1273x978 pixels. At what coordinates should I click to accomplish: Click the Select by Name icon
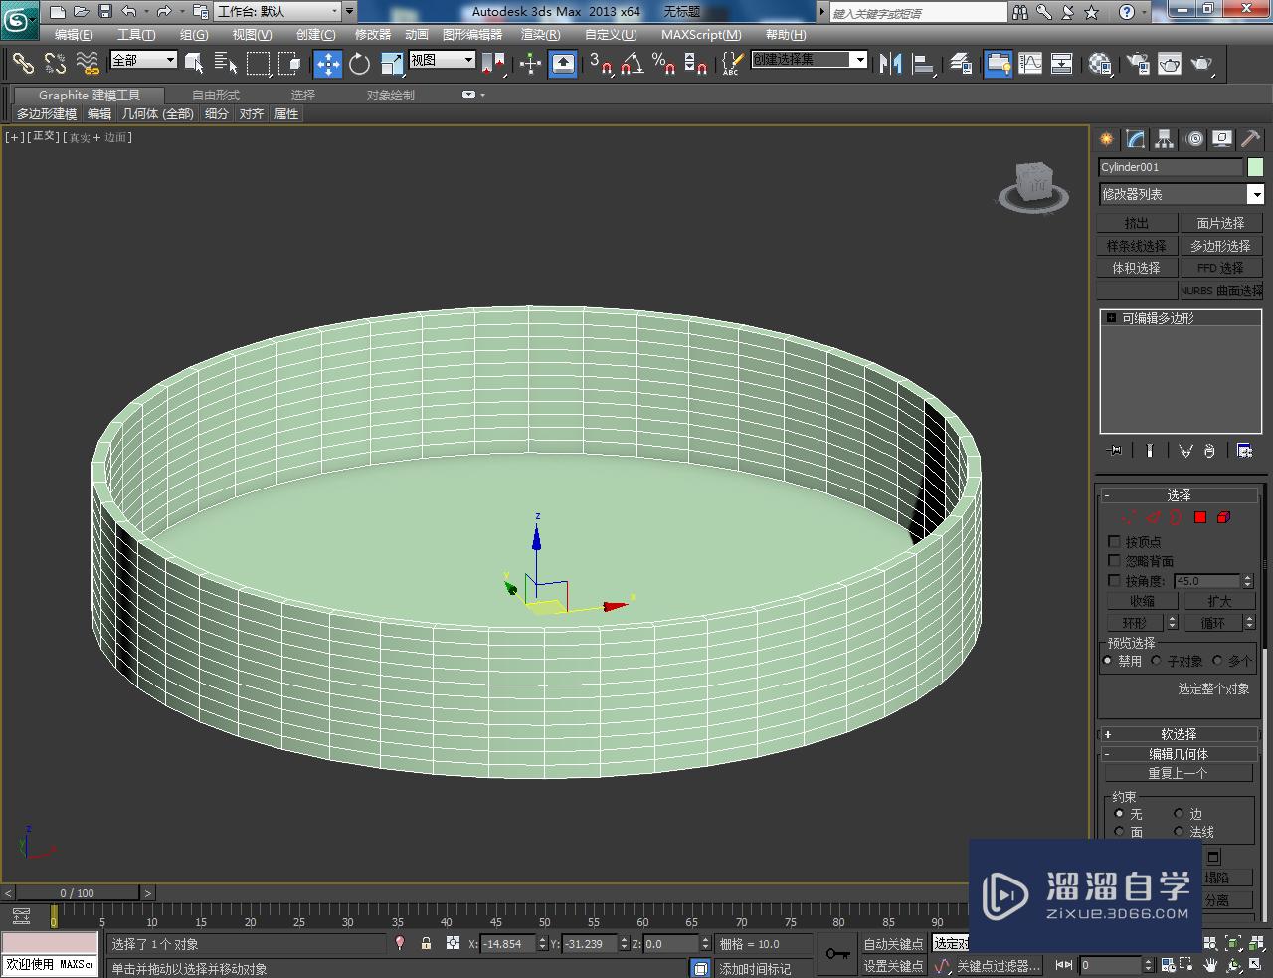point(226,64)
